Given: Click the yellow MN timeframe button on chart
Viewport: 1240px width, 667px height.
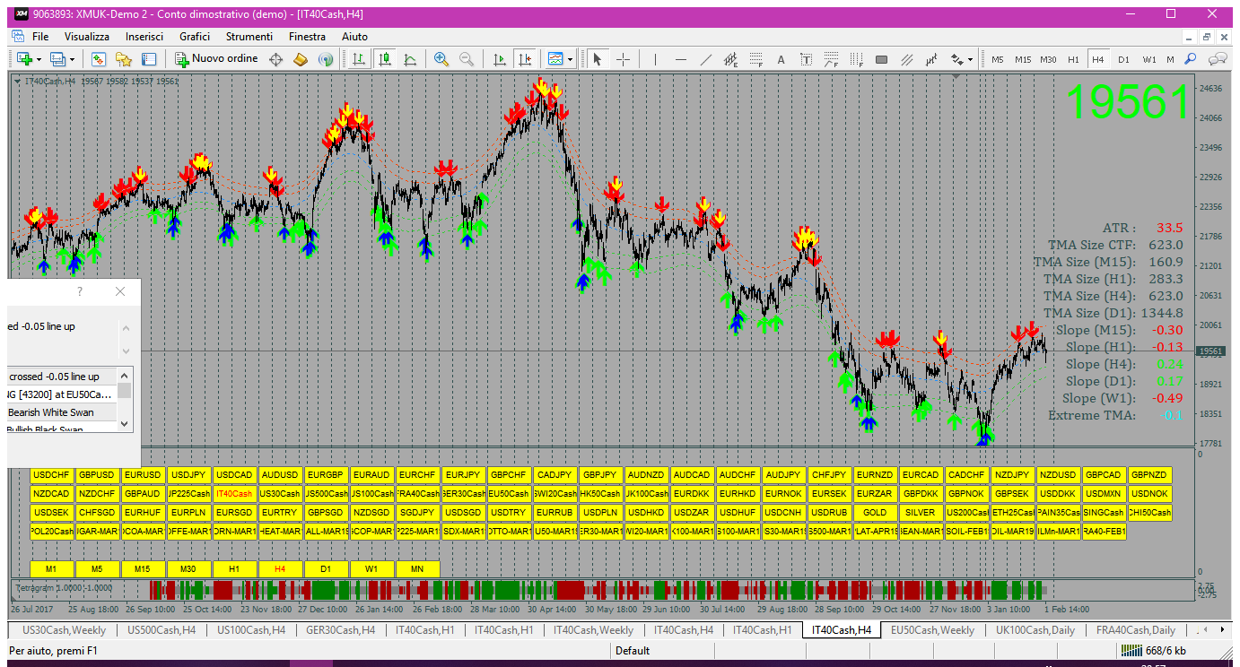Looking at the screenshot, I should 417,568.
